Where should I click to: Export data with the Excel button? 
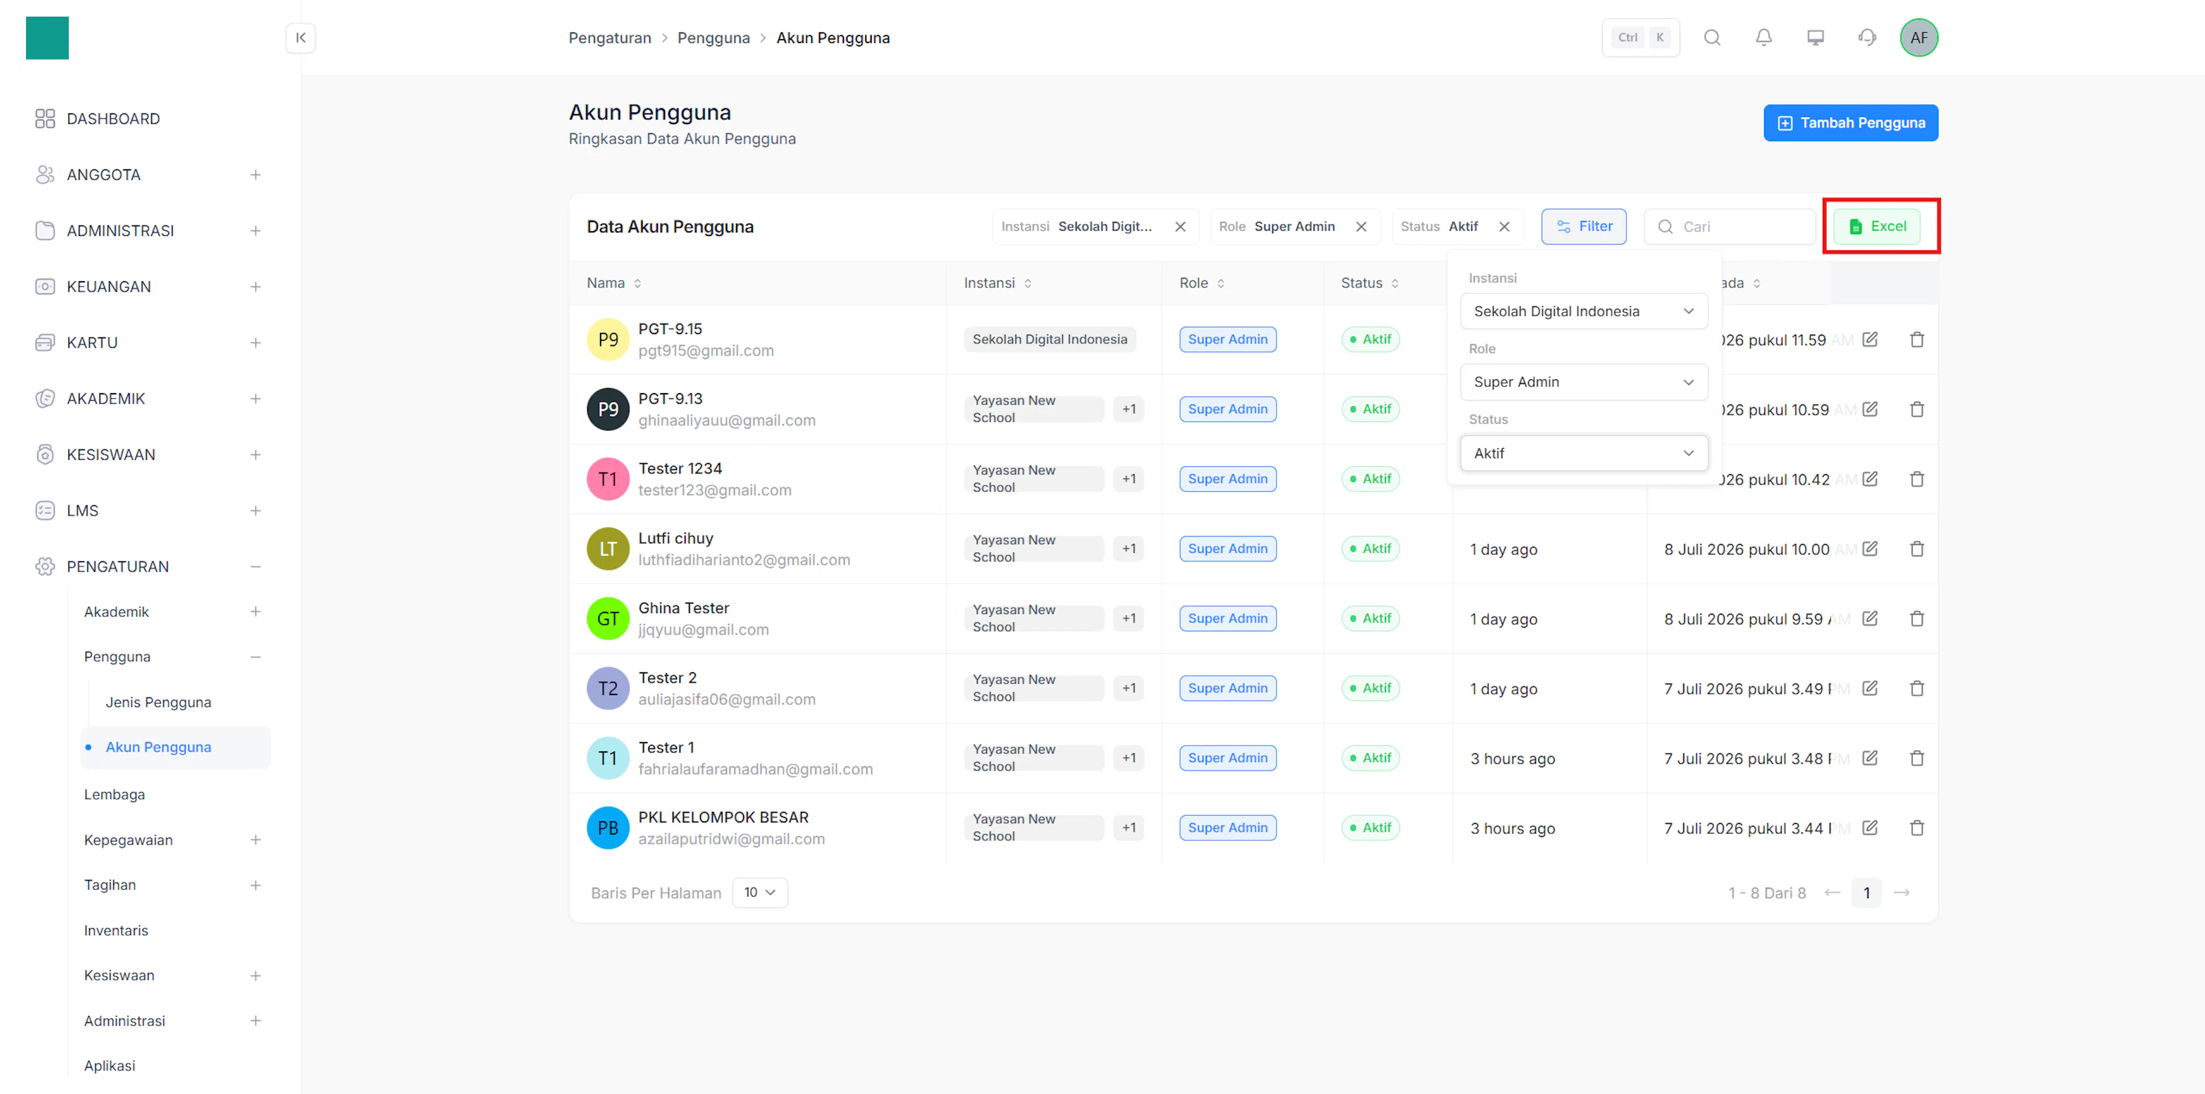1877,227
